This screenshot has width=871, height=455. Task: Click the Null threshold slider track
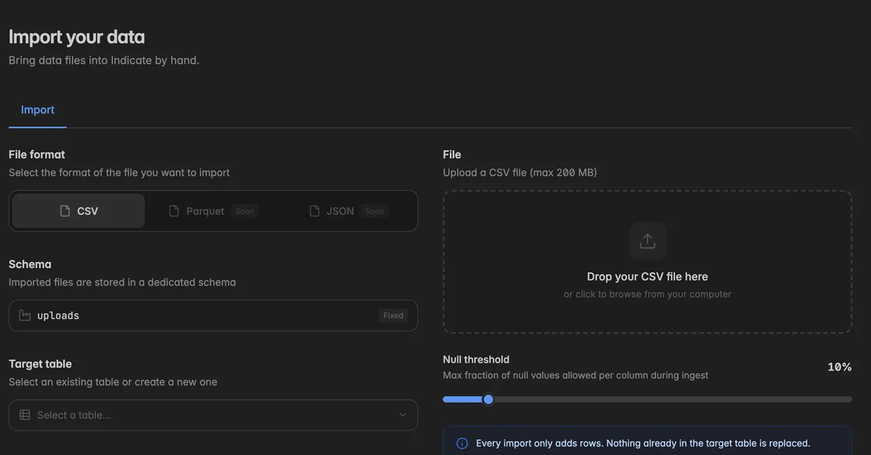pos(647,399)
